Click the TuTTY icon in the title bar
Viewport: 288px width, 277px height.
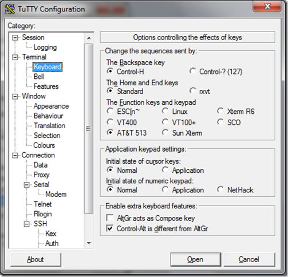pyautogui.click(x=10, y=9)
